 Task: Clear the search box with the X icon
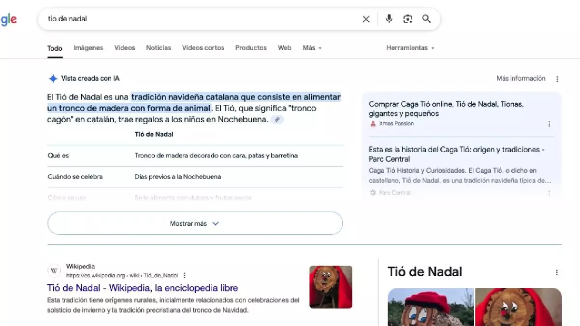pyautogui.click(x=366, y=19)
